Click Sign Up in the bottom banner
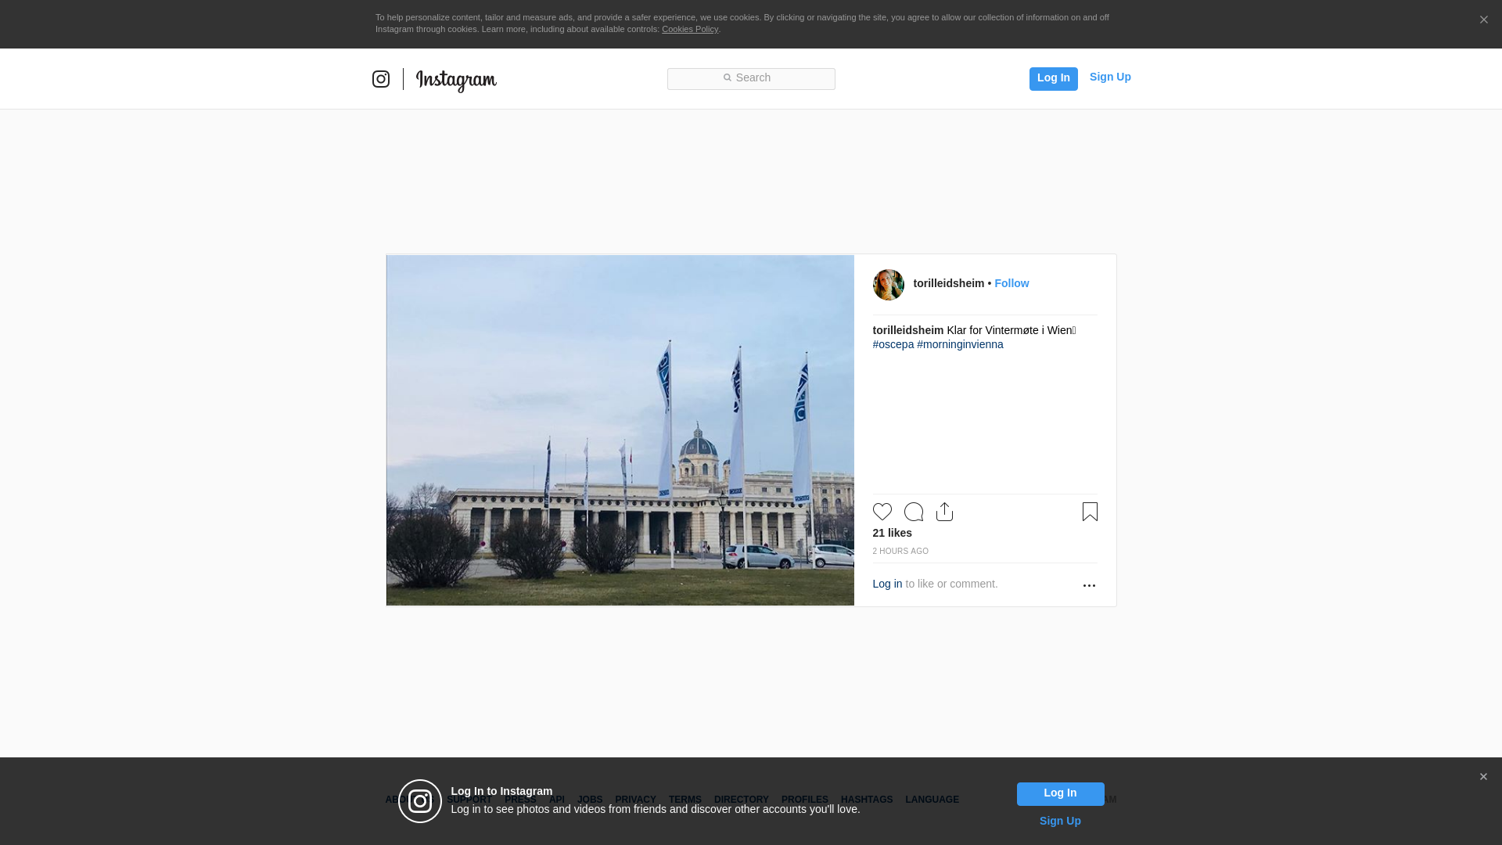This screenshot has width=1502, height=845. pos(1060,821)
